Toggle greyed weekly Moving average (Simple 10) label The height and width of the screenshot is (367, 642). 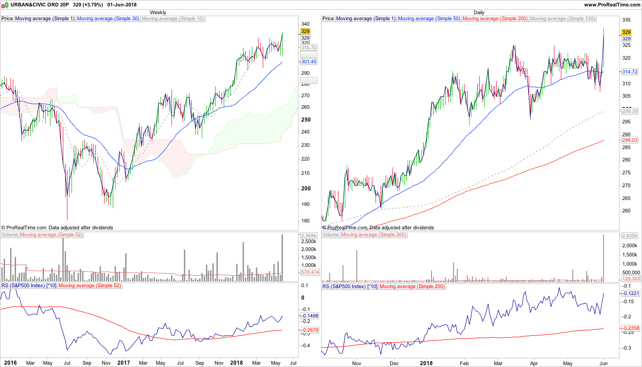point(173,19)
